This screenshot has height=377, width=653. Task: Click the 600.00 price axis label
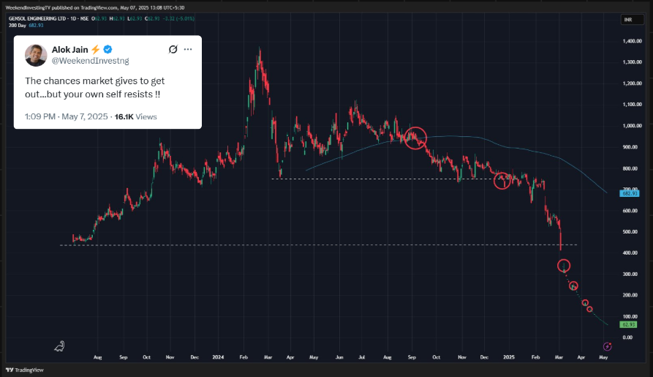(630, 211)
